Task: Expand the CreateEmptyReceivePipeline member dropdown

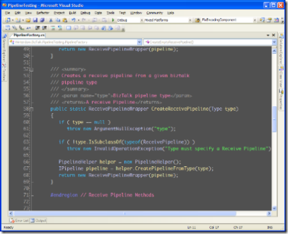Action: pos(275,42)
